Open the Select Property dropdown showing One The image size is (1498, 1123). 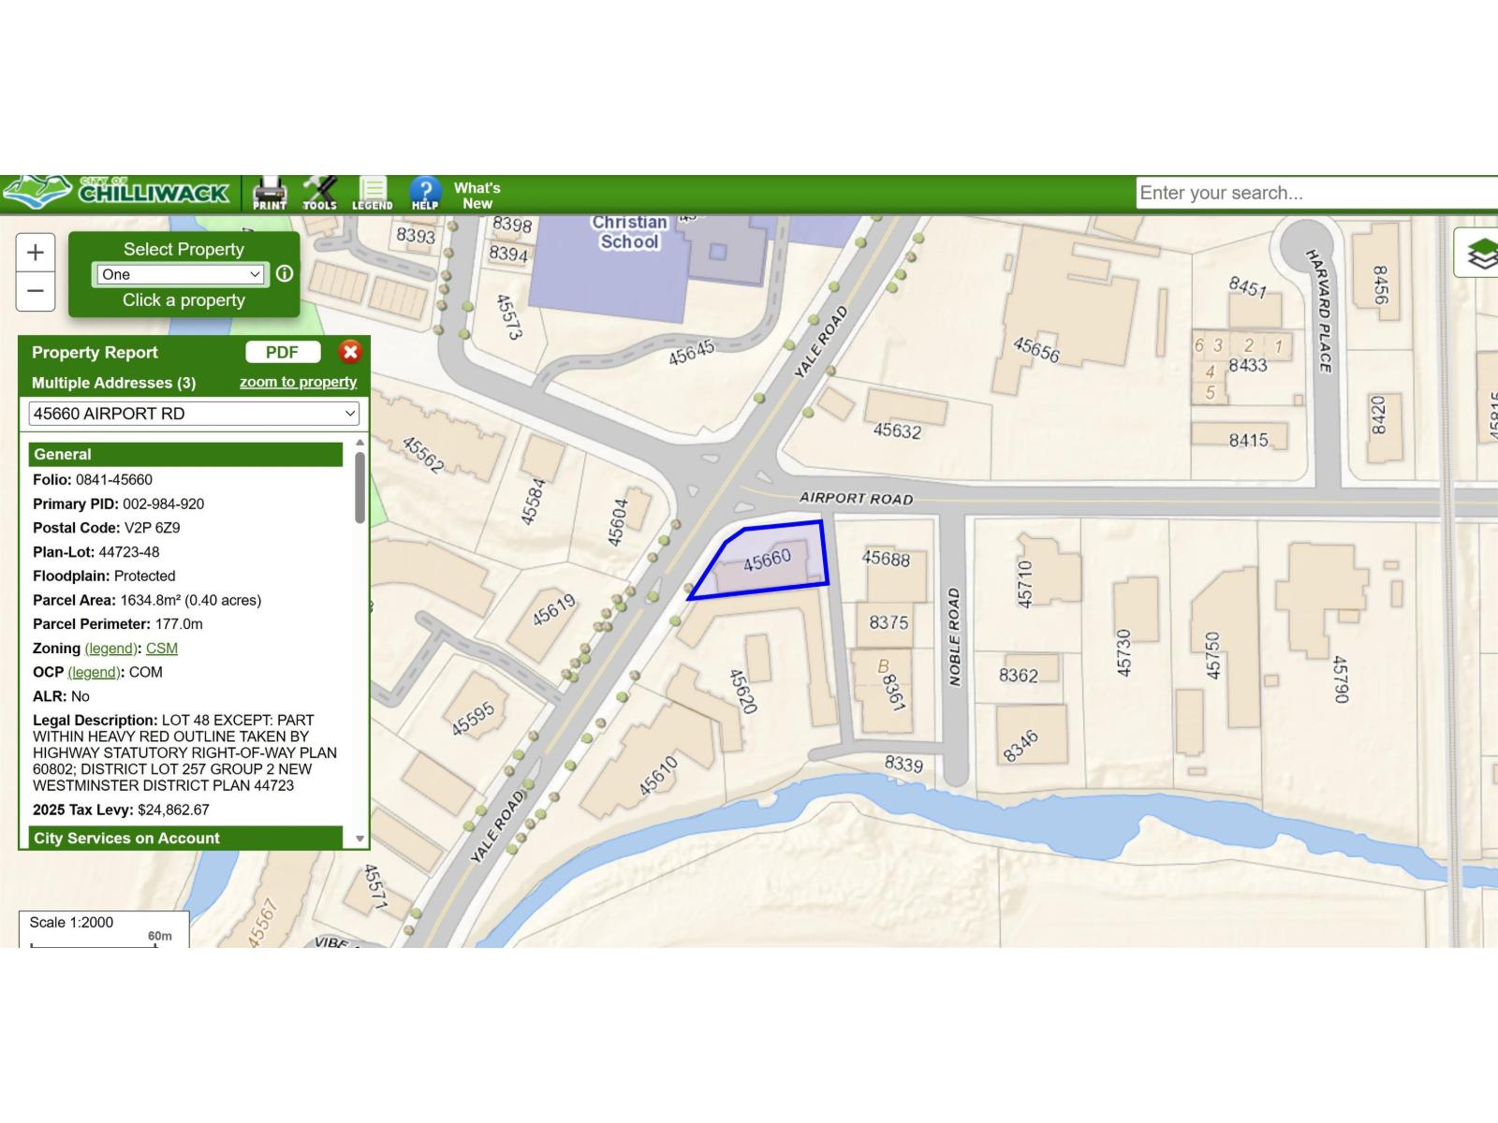[179, 274]
